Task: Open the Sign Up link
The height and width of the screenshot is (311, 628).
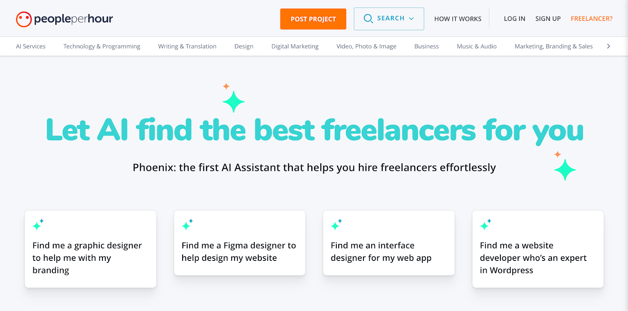Action: click(x=548, y=19)
